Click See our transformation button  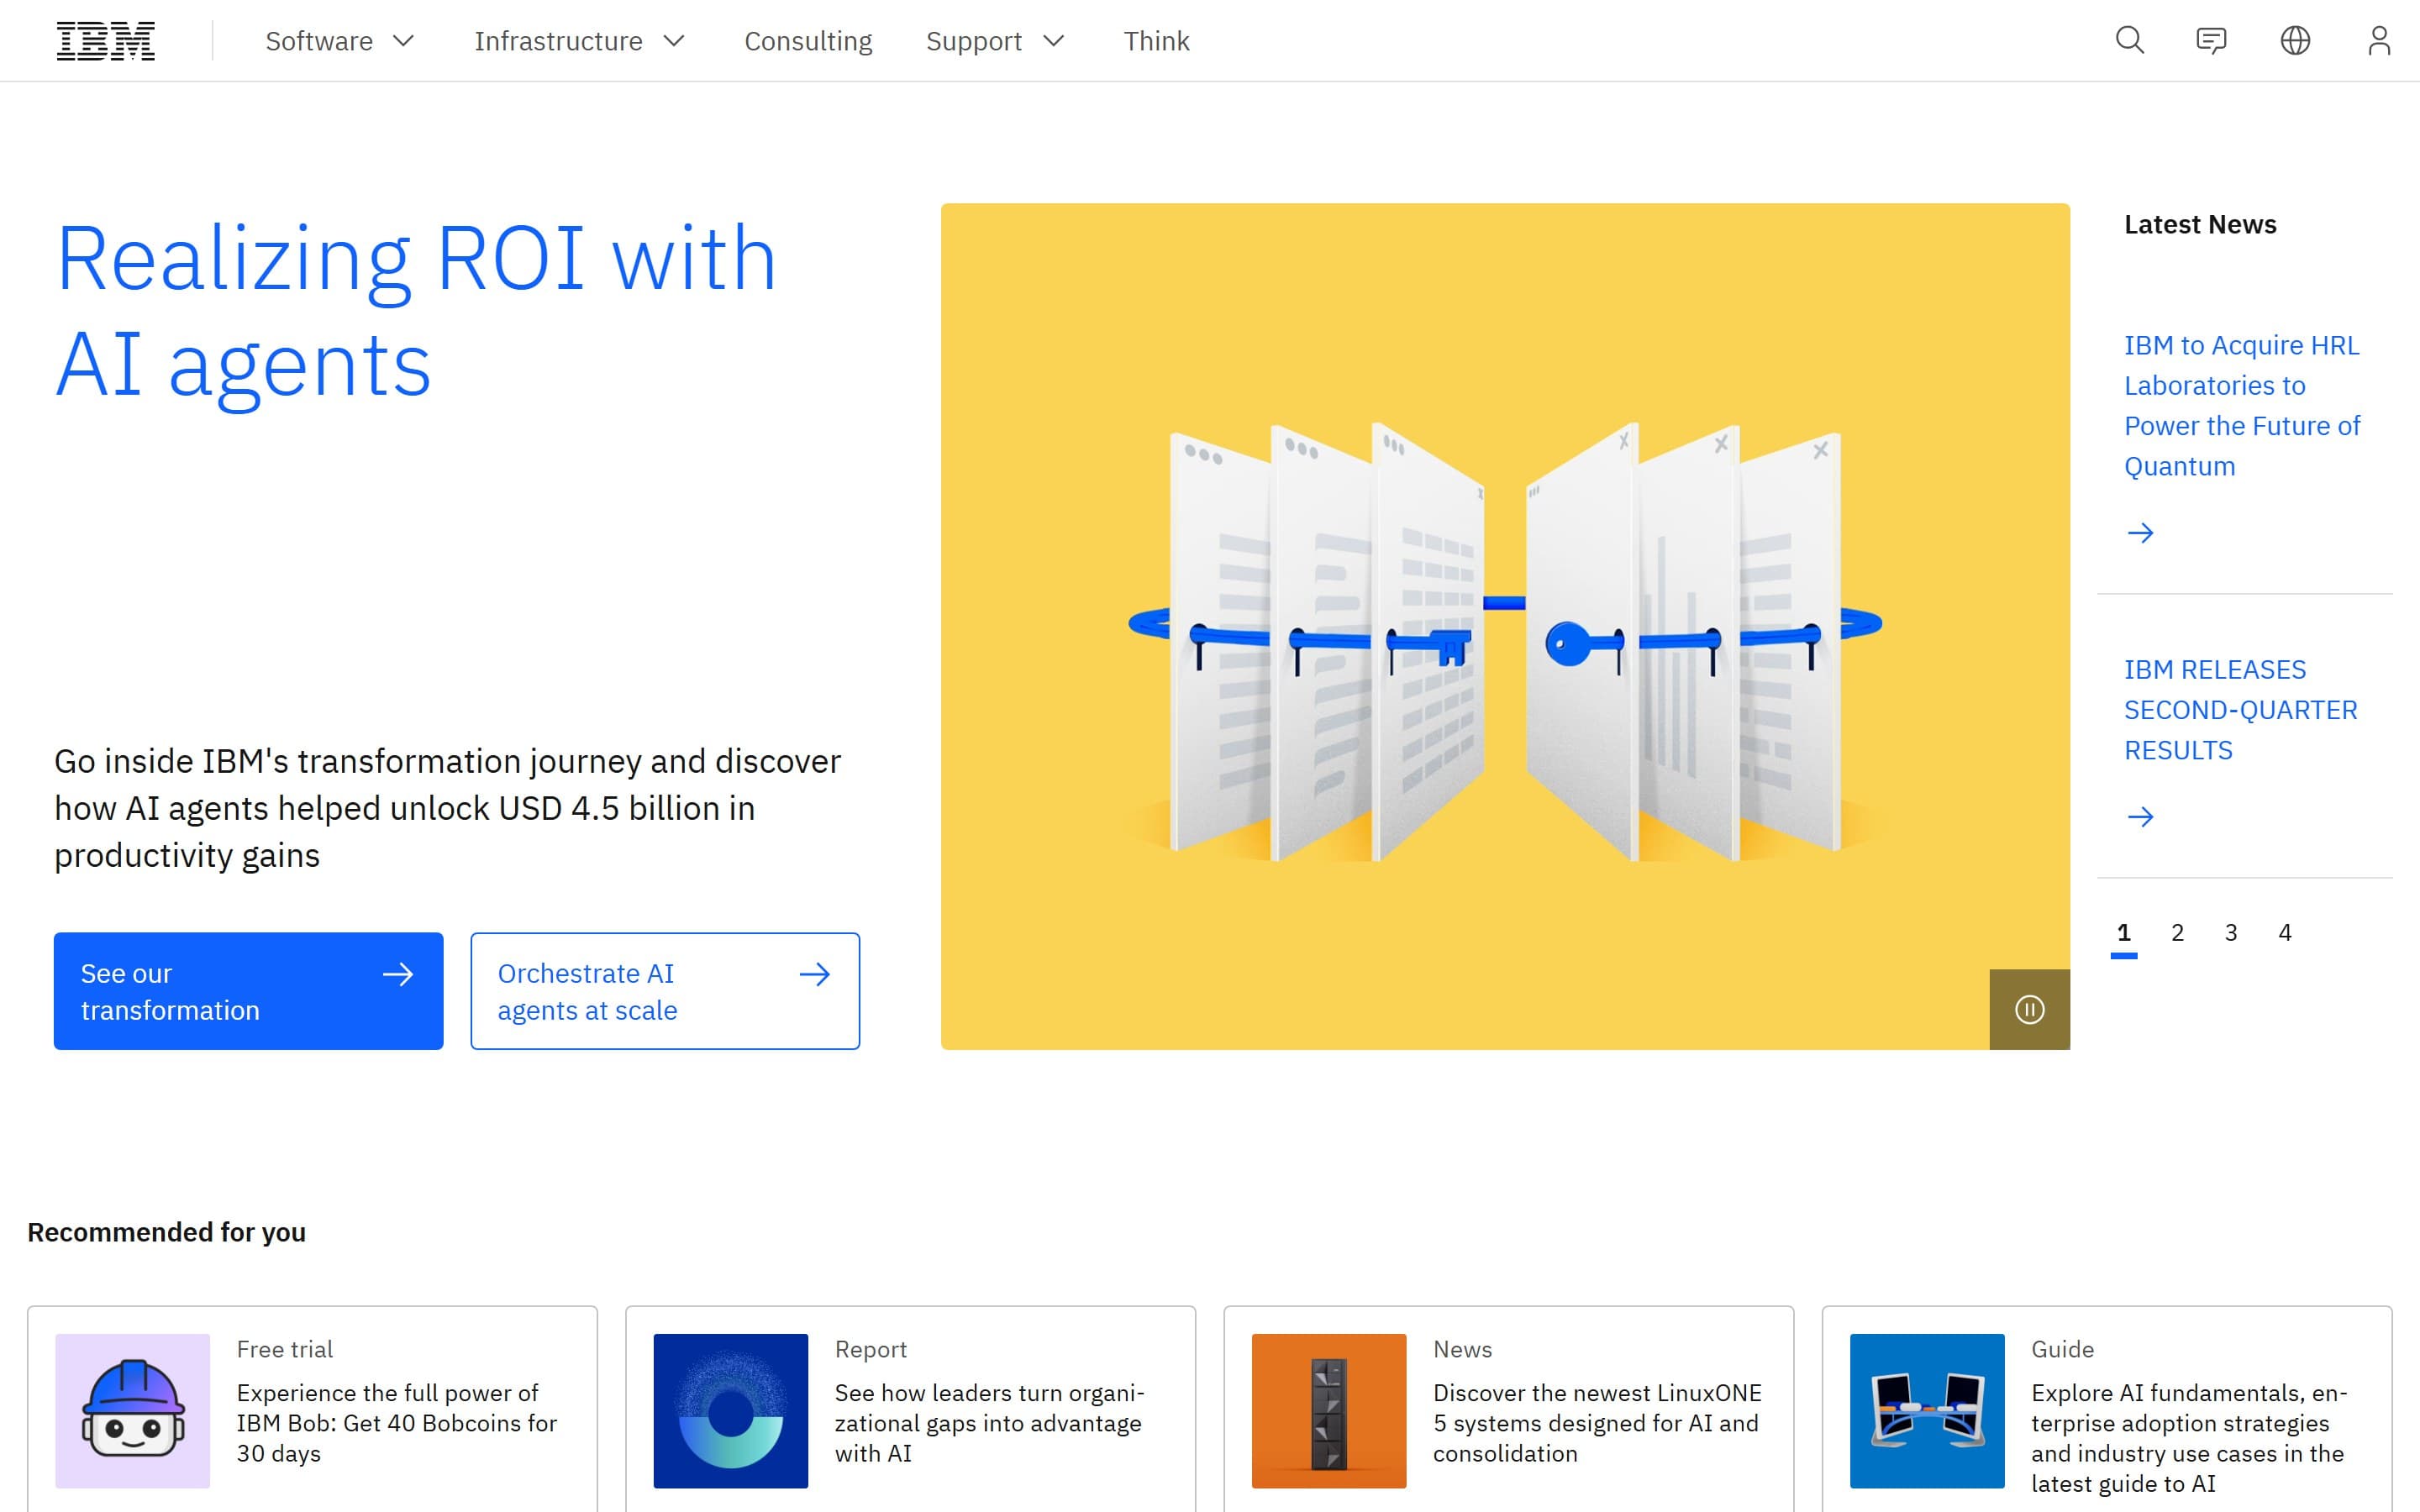pos(248,991)
